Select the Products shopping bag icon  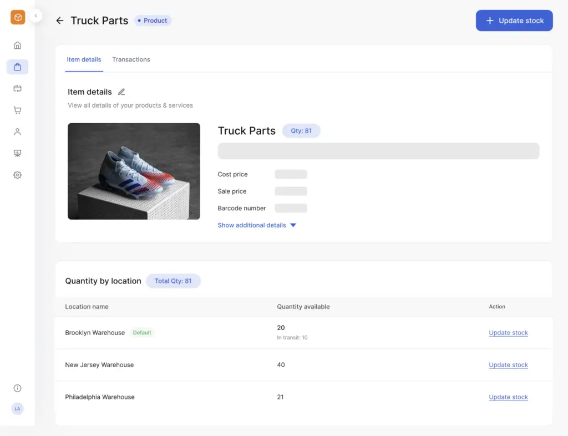pos(17,67)
